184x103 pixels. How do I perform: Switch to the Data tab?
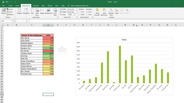(x=43, y=6)
